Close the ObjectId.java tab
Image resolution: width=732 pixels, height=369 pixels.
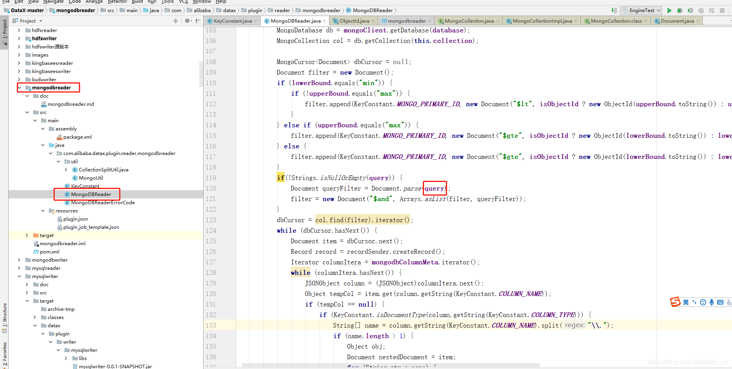pyautogui.click(x=373, y=21)
